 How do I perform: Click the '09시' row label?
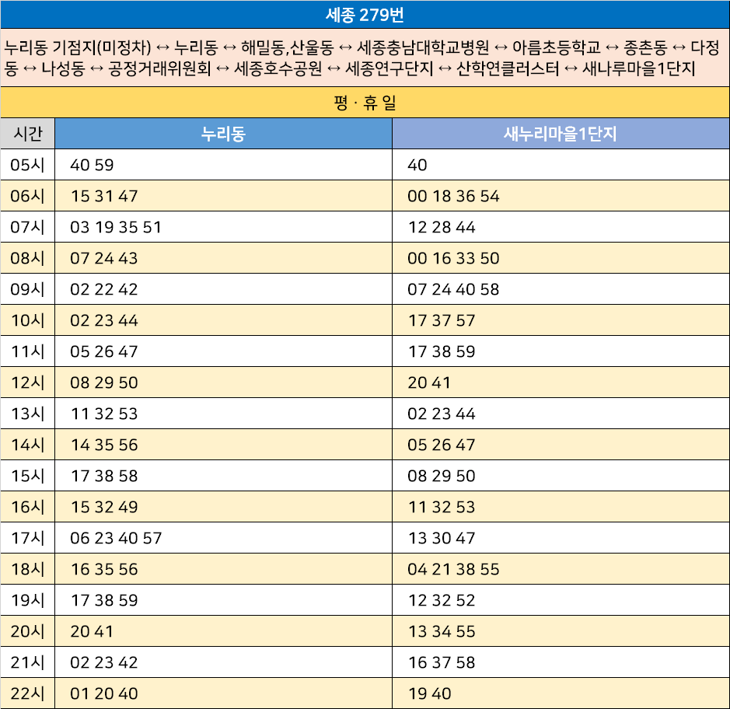click(27, 289)
